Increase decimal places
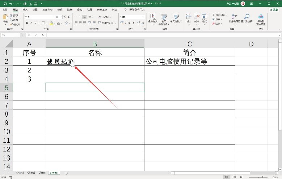 [139, 23]
